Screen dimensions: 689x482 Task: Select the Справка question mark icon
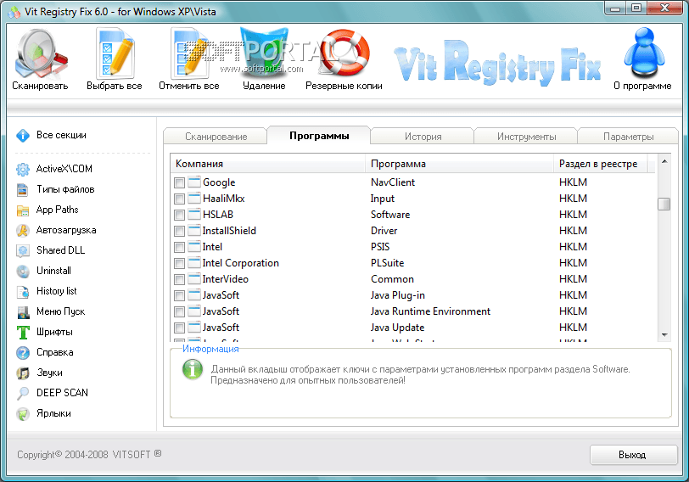point(23,353)
